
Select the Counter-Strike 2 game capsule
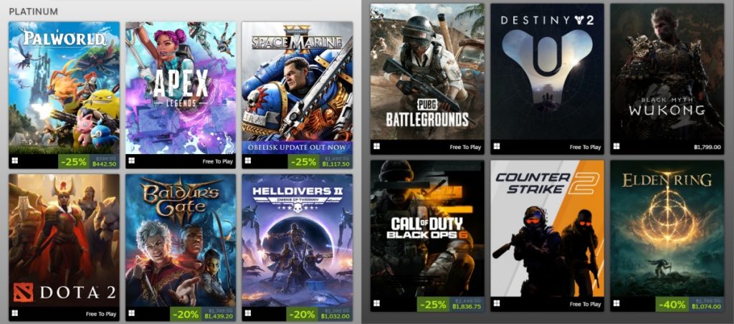547,229
